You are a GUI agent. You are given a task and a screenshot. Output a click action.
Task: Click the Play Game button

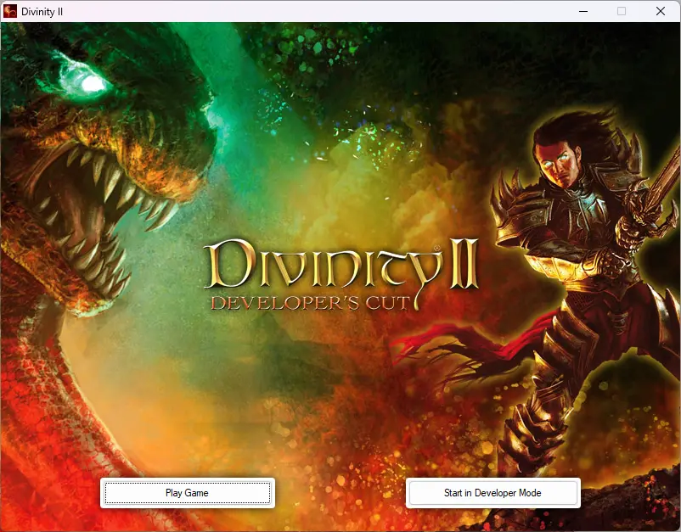(187, 492)
